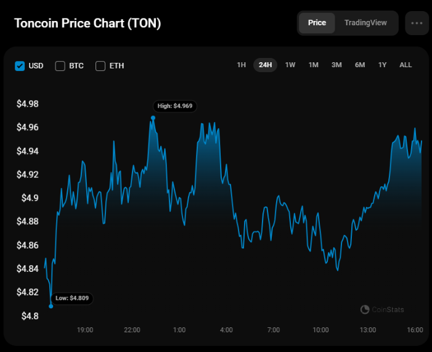The image size is (432, 352).
Task: Click the $4.96 y-axis label
Action: [x=28, y=128]
